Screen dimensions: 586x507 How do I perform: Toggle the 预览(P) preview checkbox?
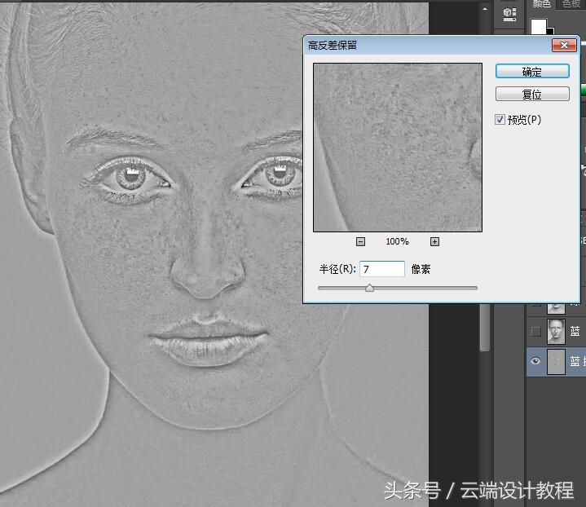click(x=500, y=119)
